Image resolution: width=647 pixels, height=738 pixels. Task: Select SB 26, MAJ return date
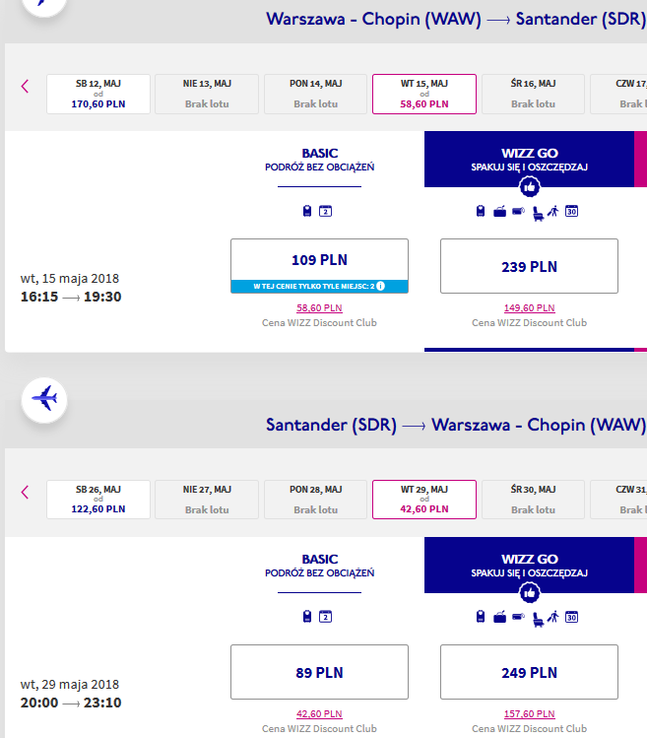click(x=98, y=500)
